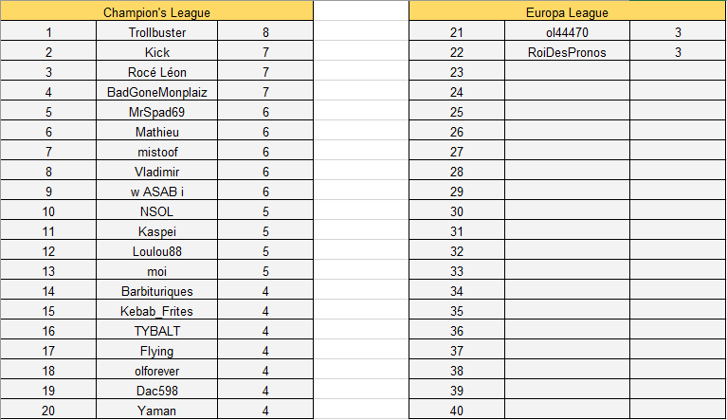The height and width of the screenshot is (420, 727).
Task: Click the Loulou88 cell
Action: [157, 251]
